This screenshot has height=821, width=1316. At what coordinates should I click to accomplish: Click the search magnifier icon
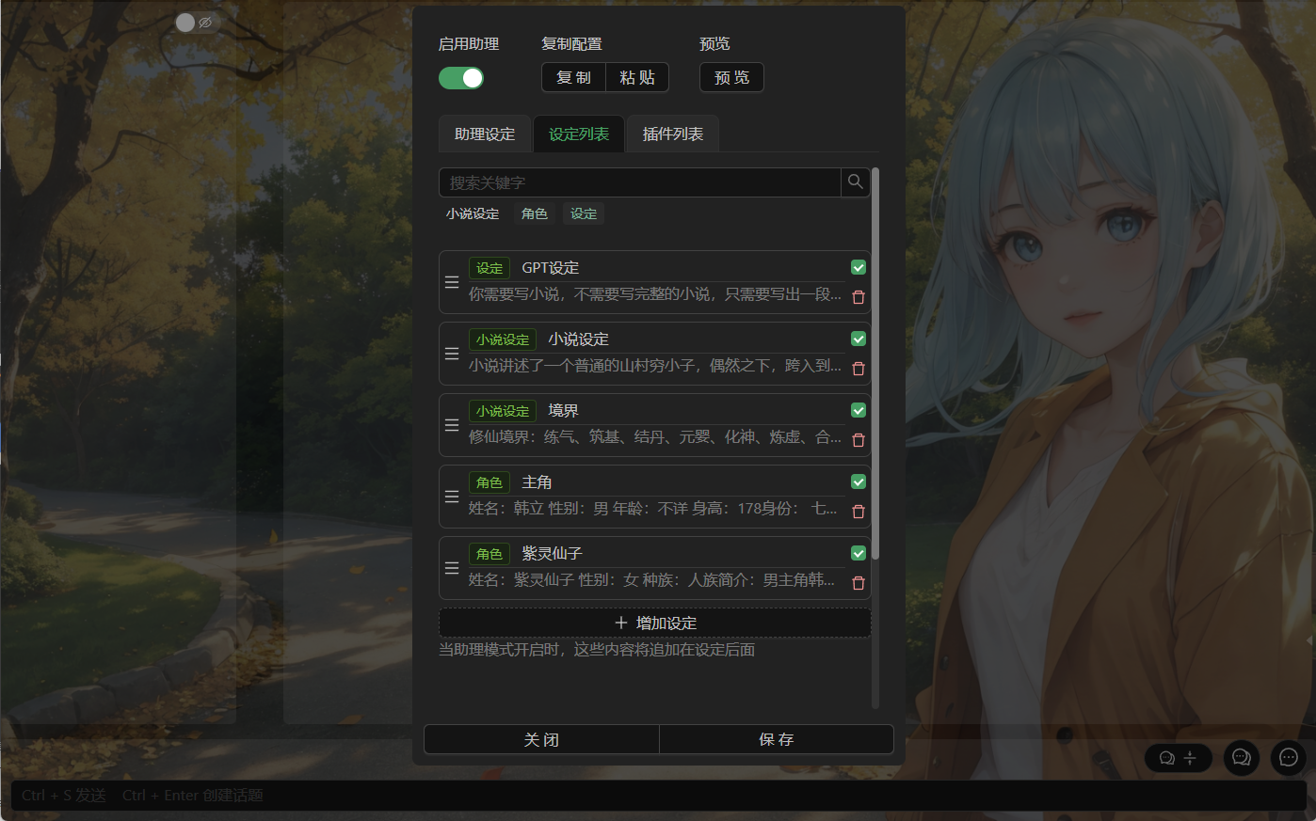(x=855, y=182)
